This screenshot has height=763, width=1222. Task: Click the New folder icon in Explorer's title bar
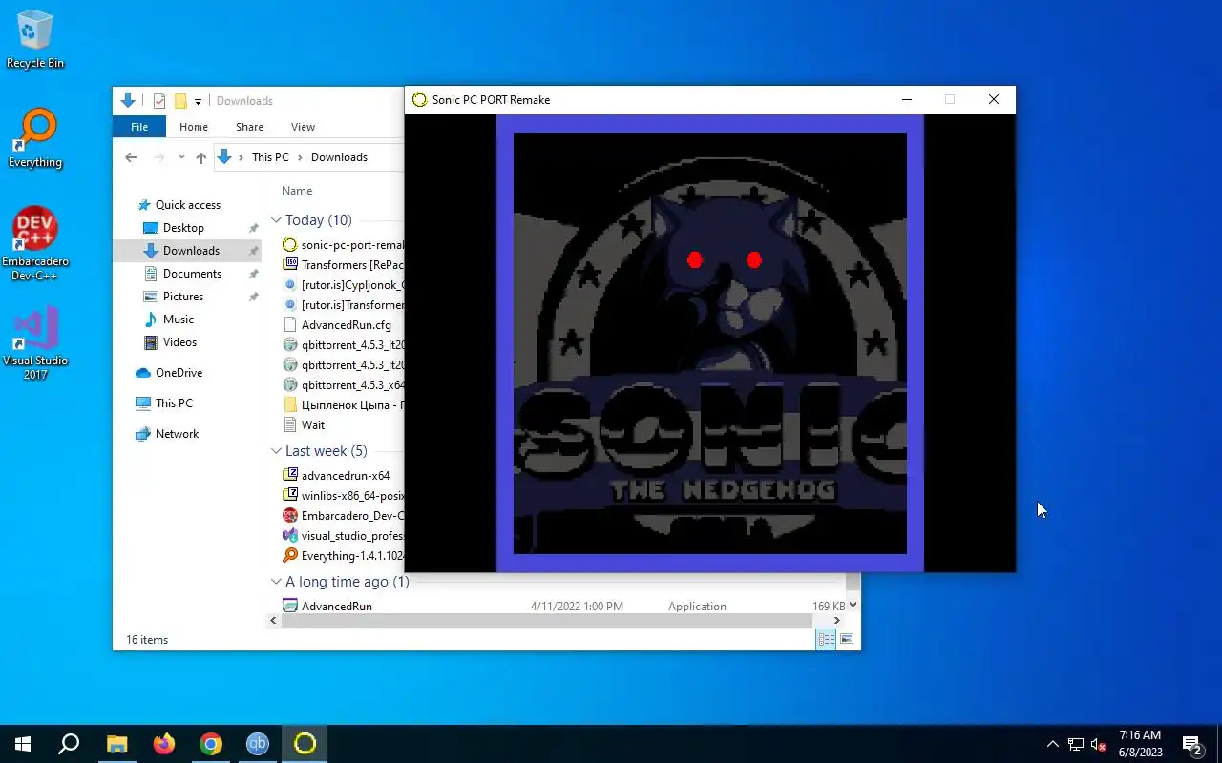tap(180, 101)
